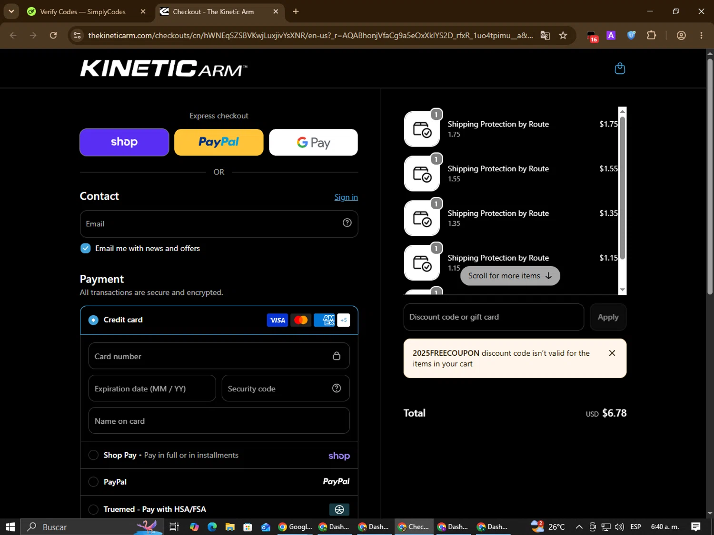The image size is (714, 535).
Task: Open Microsoft Store from the taskbar
Action: click(248, 527)
